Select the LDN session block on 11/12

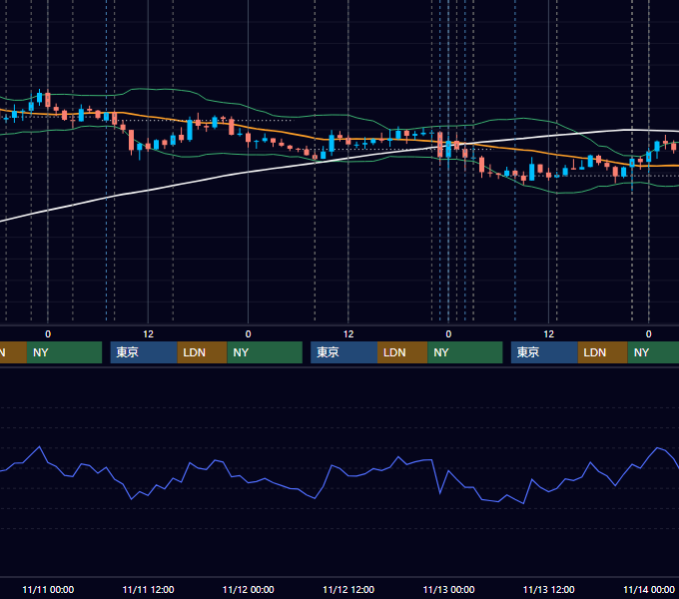[x=402, y=352]
